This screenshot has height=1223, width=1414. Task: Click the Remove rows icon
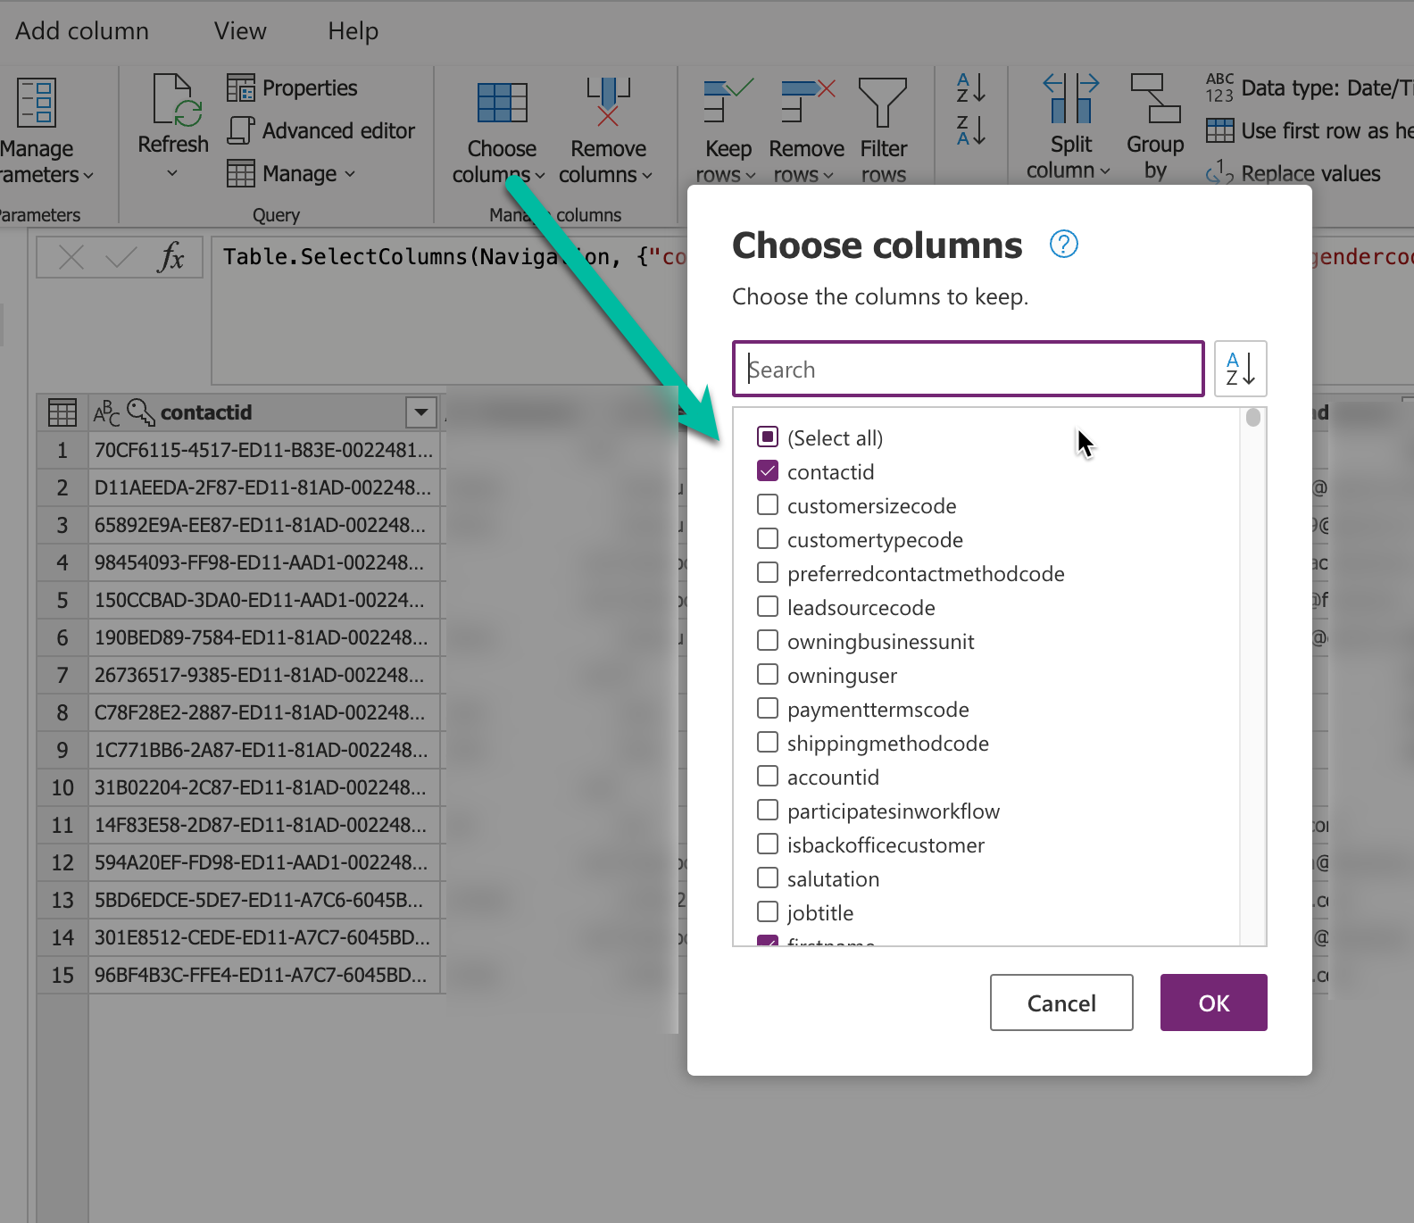[807, 99]
